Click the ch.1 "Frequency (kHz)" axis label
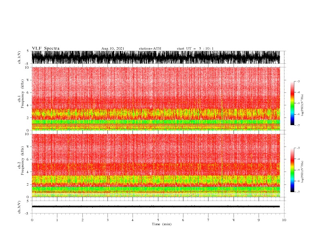 pyautogui.click(x=23, y=94)
